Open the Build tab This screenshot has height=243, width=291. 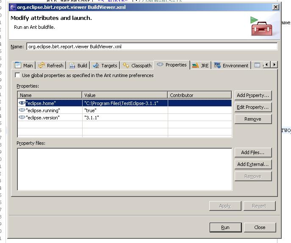(78, 66)
